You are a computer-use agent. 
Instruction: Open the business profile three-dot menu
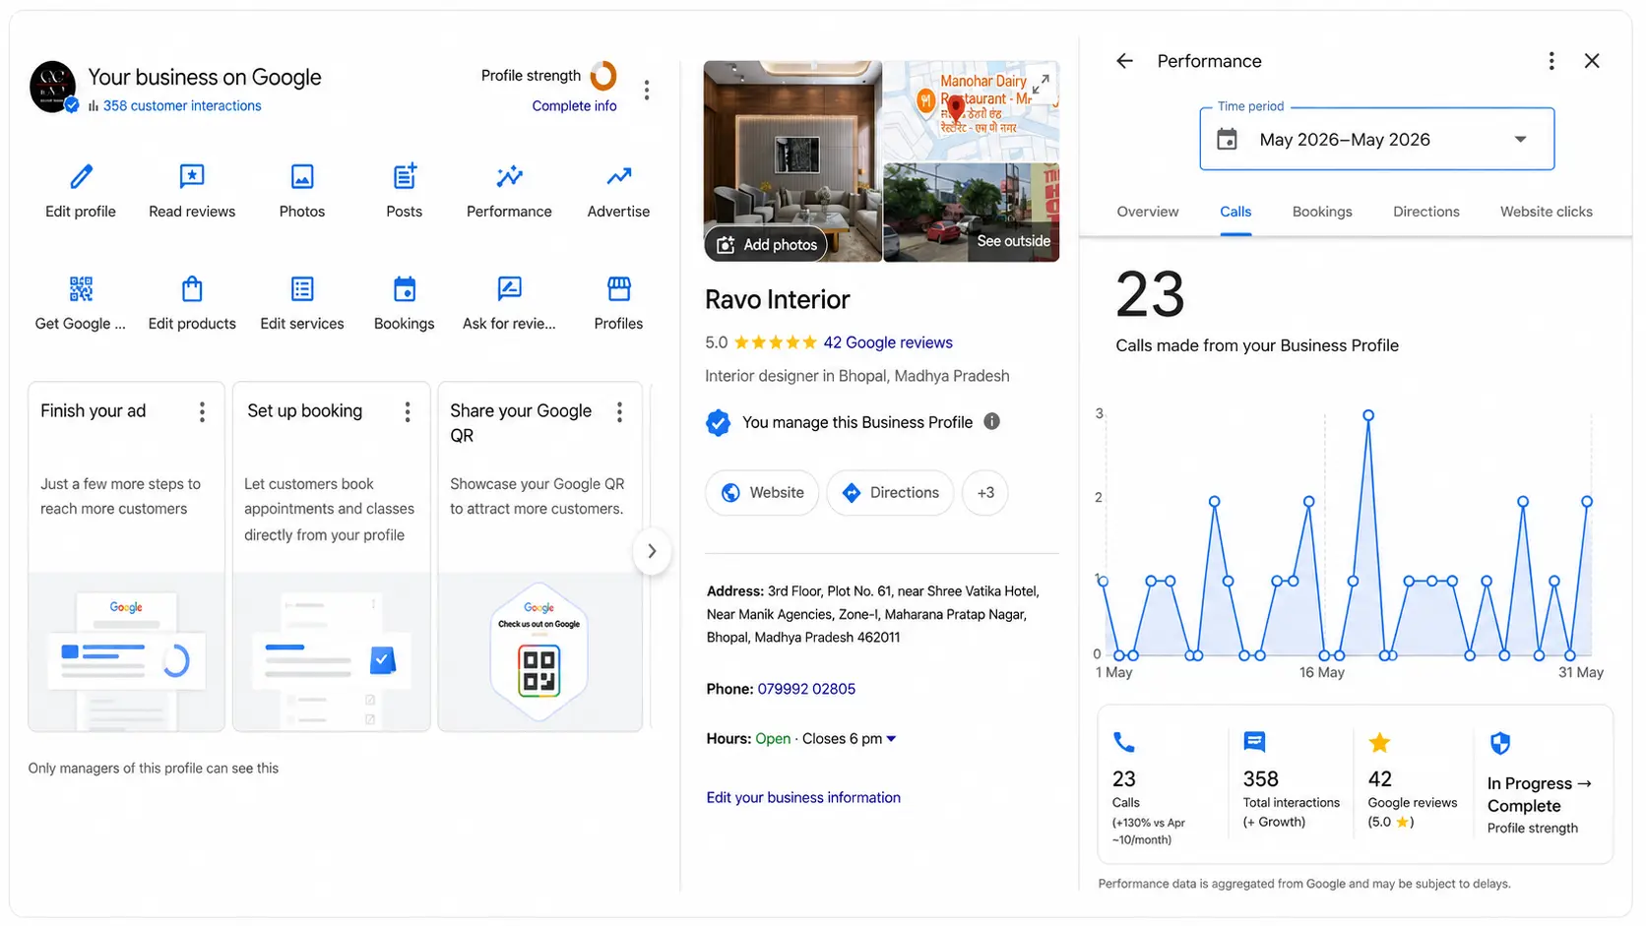(647, 91)
